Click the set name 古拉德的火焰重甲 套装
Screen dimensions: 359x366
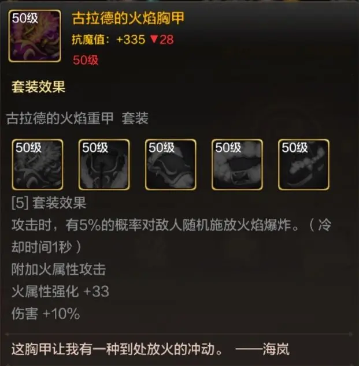click(77, 118)
